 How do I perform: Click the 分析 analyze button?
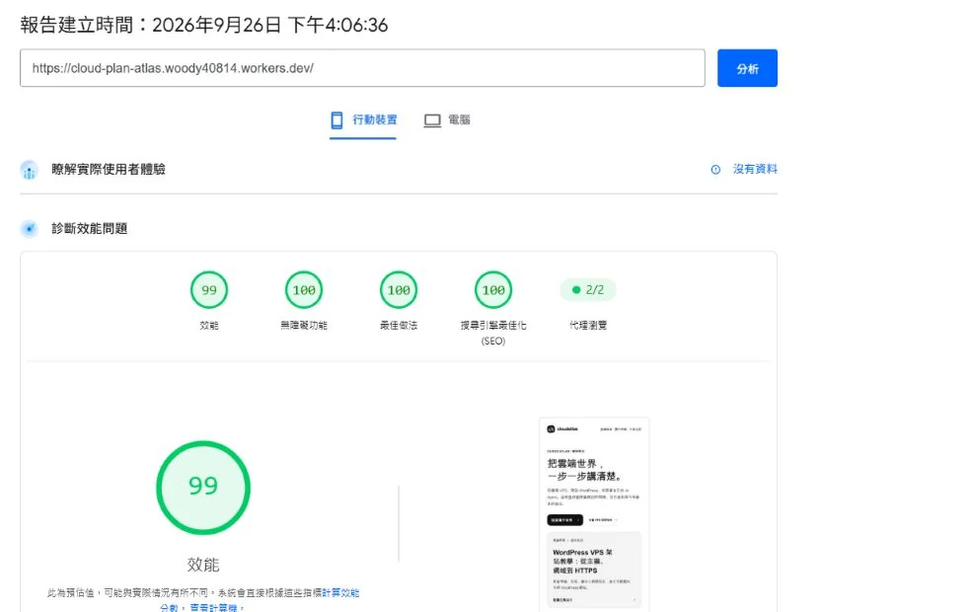tap(747, 68)
